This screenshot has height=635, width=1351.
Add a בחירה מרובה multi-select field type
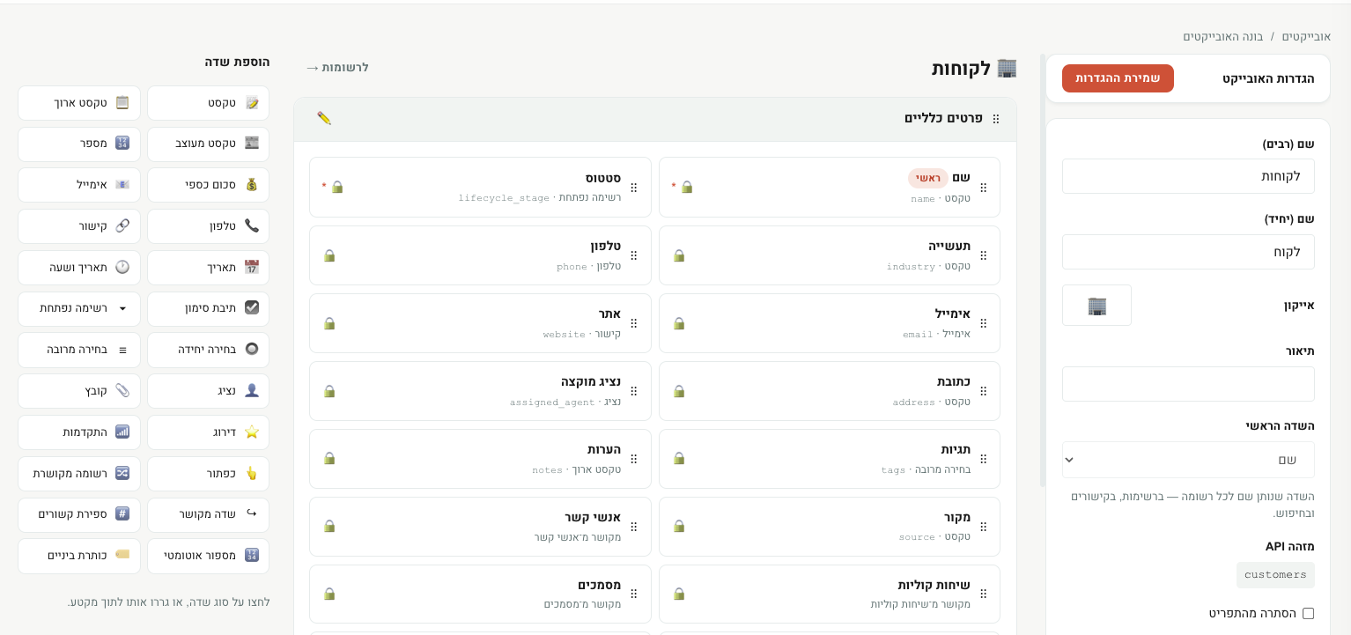(x=79, y=350)
